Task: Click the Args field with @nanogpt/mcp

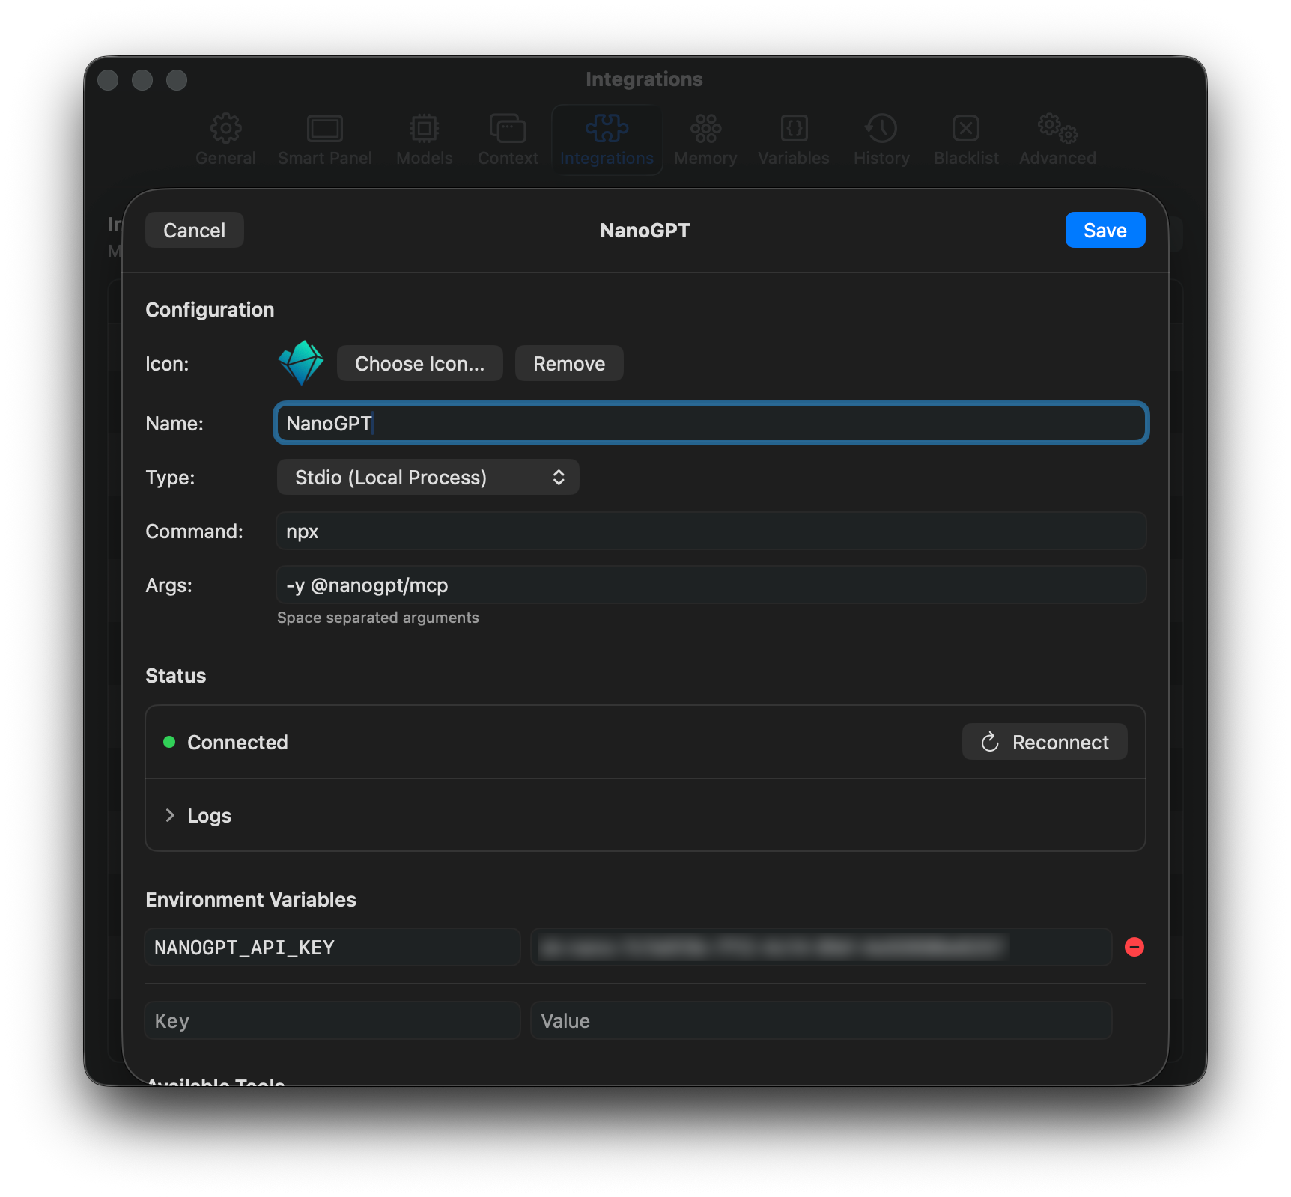Action: click(711, 585)
